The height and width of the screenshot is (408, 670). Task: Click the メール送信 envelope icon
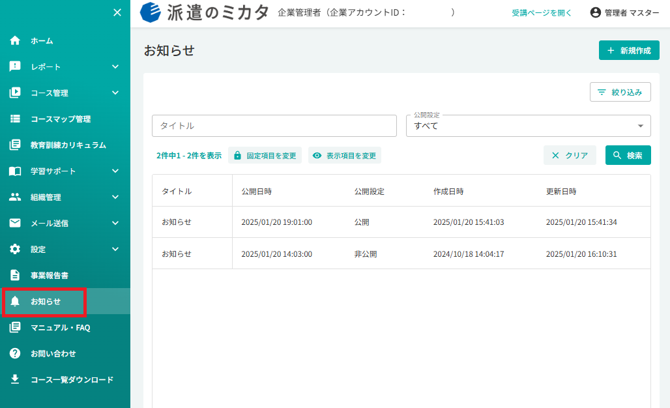click(15, 223)
